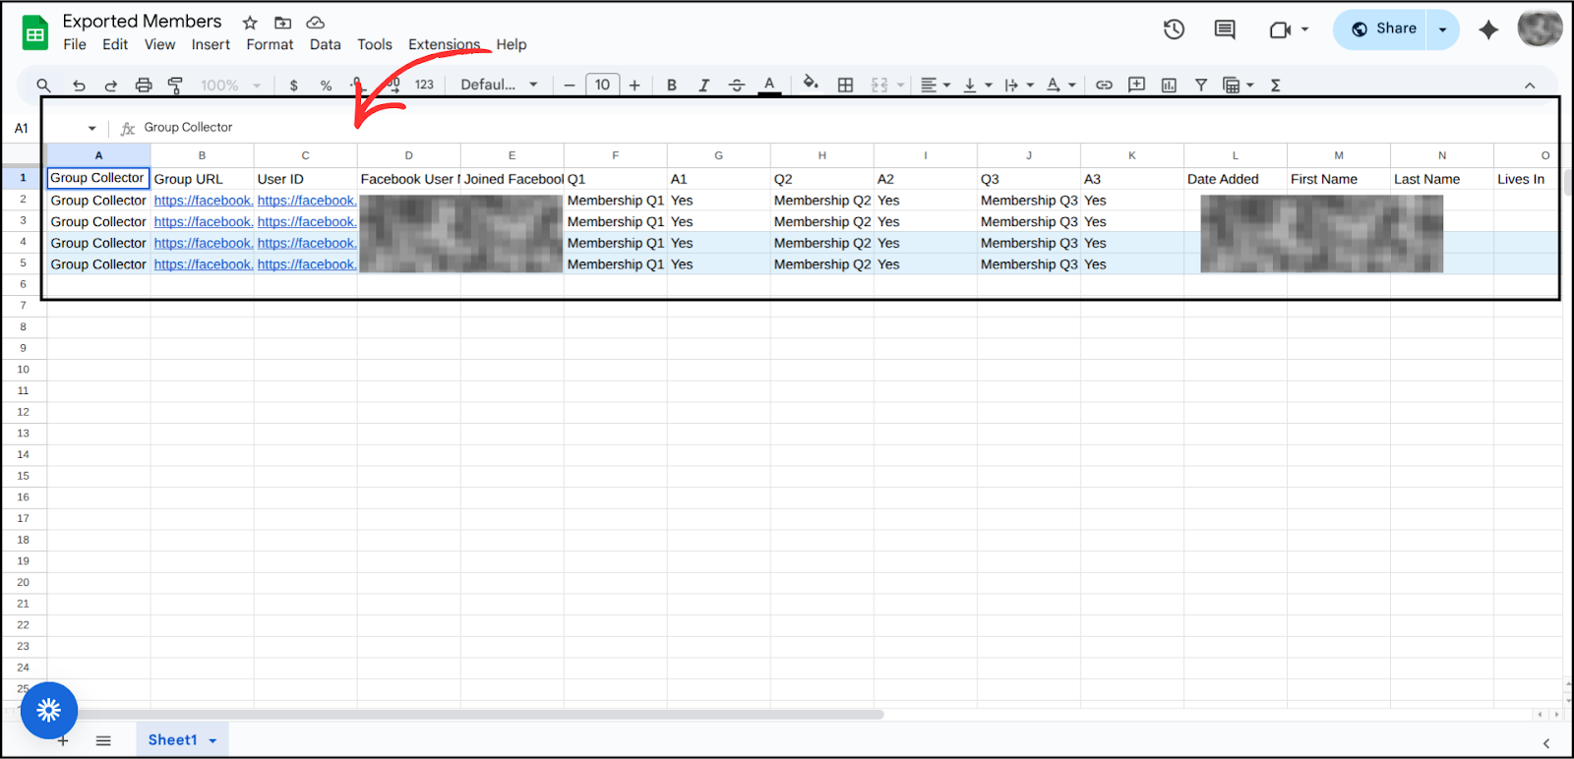Viewport: 1574px width, 759px height.
Task: Open the Edit menu
Action: click(115, 44)
